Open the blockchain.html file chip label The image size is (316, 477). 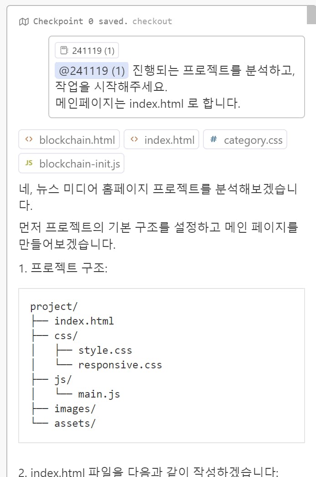[77, 140]
